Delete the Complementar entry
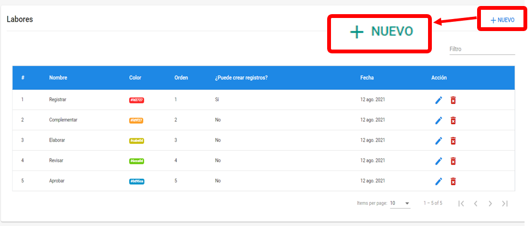 (x=453, y=120)
